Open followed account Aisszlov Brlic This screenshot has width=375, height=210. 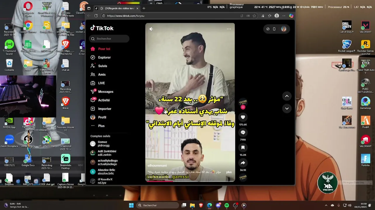[103, 171]
